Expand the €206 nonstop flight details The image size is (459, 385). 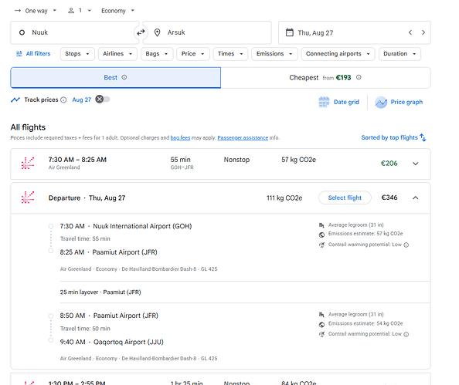(416, 164)
